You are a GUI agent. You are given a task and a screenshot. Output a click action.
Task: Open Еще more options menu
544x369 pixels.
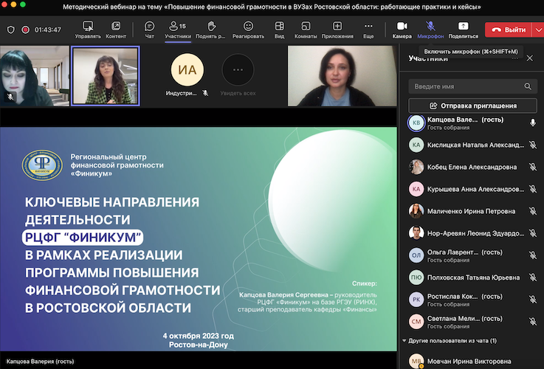click(368, 30)
